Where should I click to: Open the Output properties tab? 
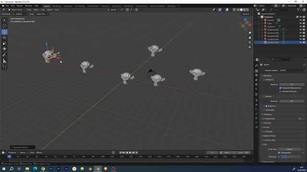click(x=257, y=75)
